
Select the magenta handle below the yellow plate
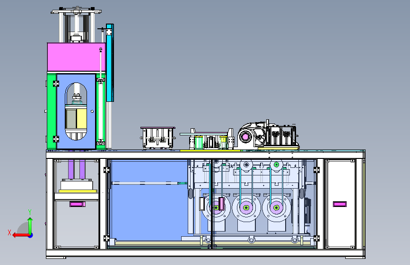tap(78, 204)
